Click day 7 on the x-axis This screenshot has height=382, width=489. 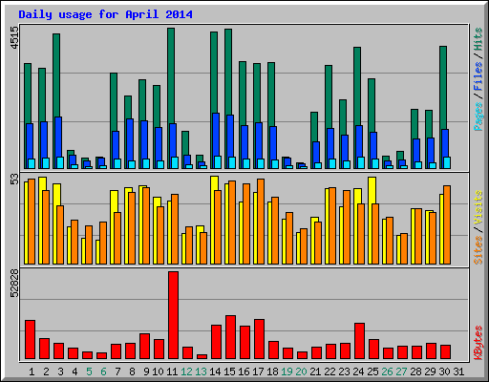tap(117, 371)
